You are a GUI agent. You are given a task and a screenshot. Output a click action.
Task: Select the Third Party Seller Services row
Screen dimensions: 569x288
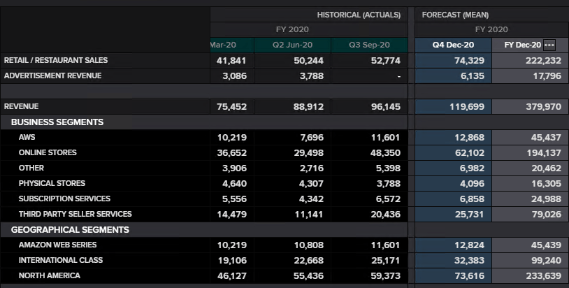pyautogui.click(x=75, y=214)
